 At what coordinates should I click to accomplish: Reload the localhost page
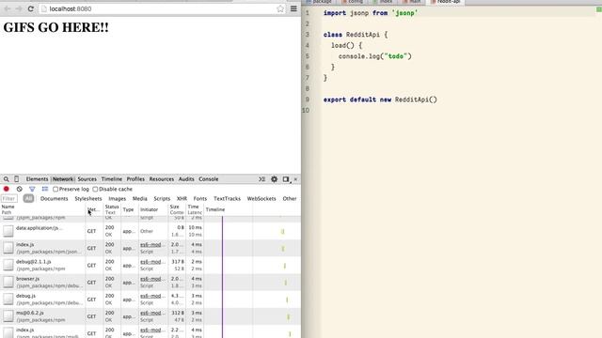pyautogui.click(x=31, y=8)
